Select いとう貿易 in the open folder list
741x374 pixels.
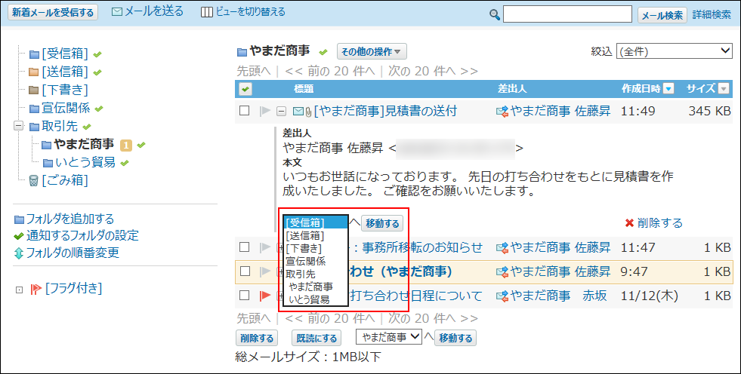pos(316,299)
